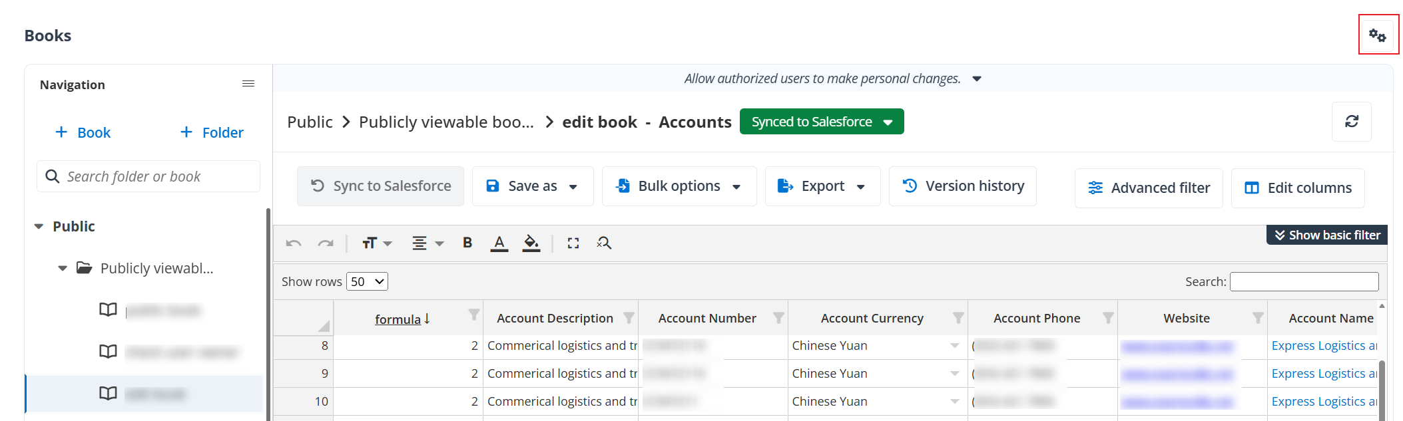Click the redo arrow icon
The width and height of the screenshot is (1403, 421).
click(x=326, y=243)
